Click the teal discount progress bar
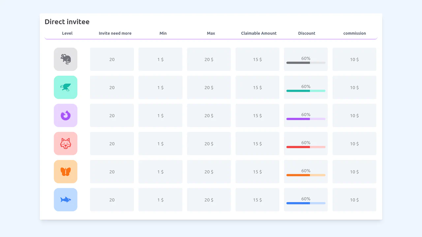This screenshot has width=422, height=237. 306,91
